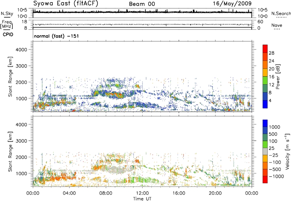Click the date '16/May/2009'

pos(232,4)
